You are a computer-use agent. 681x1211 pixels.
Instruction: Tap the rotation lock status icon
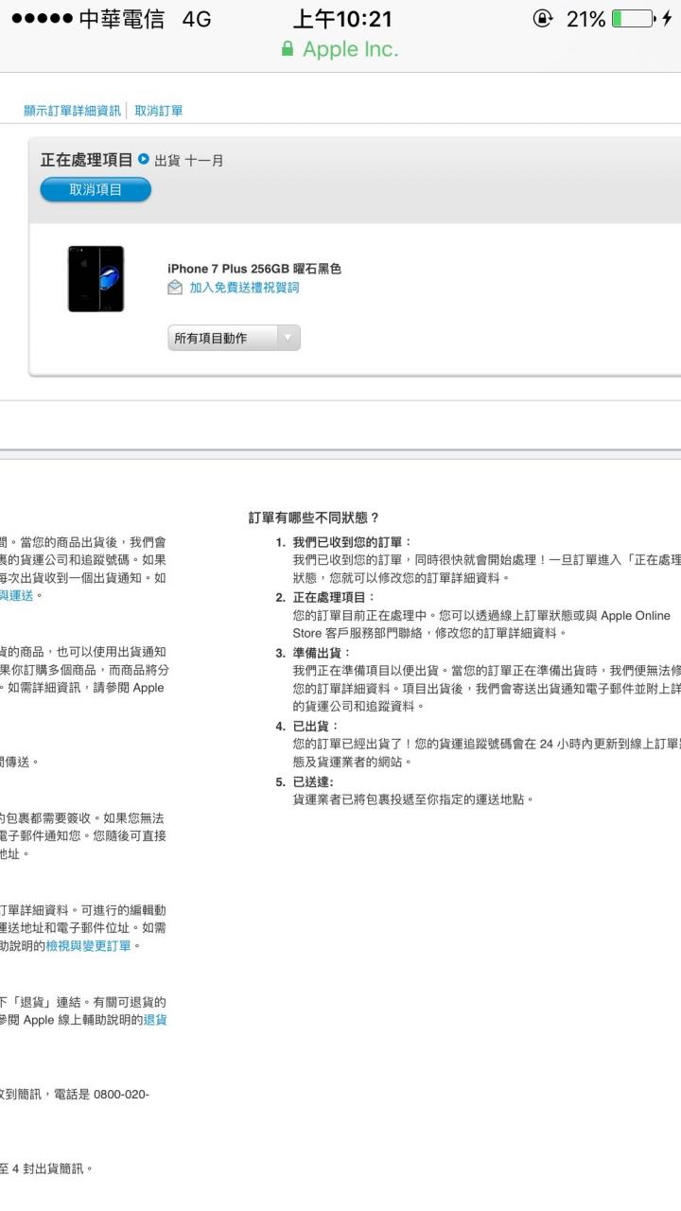coord(543,19)
